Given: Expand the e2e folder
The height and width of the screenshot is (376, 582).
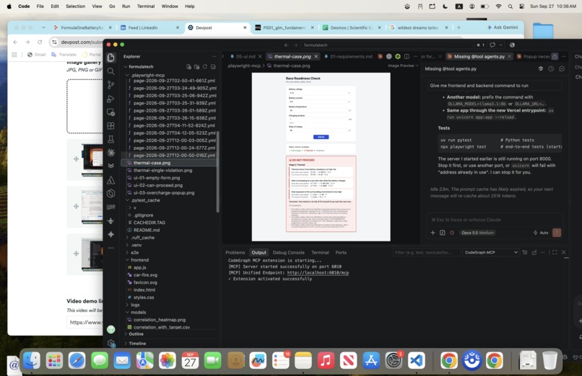Looking at the screenshot, I should (x=127, y=252).
